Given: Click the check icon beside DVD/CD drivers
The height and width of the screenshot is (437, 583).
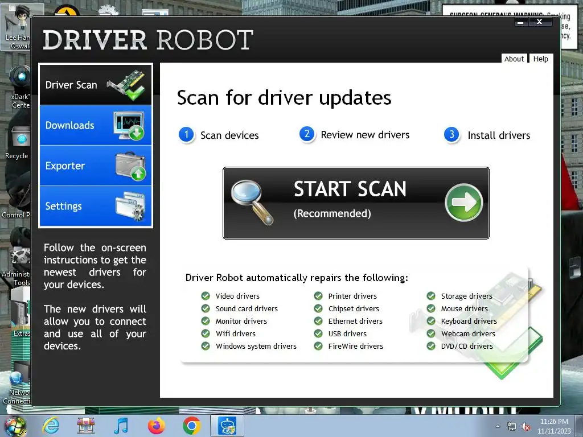Looking at the screenshot, I should [x=431, y=346].
